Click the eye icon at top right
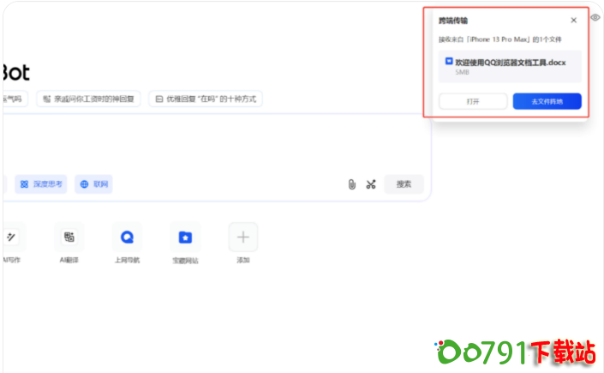 [595, 17]
